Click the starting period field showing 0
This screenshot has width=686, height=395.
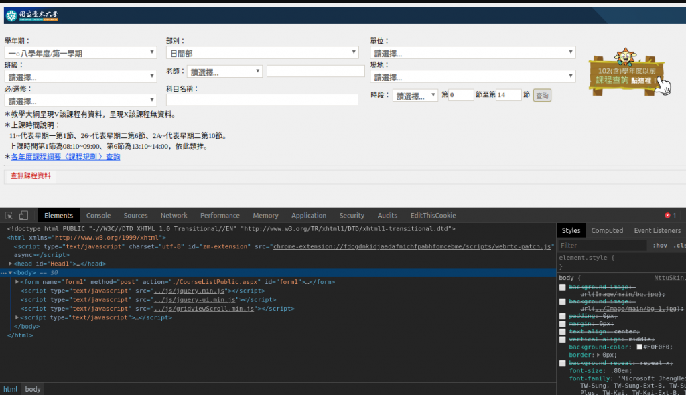461,95
